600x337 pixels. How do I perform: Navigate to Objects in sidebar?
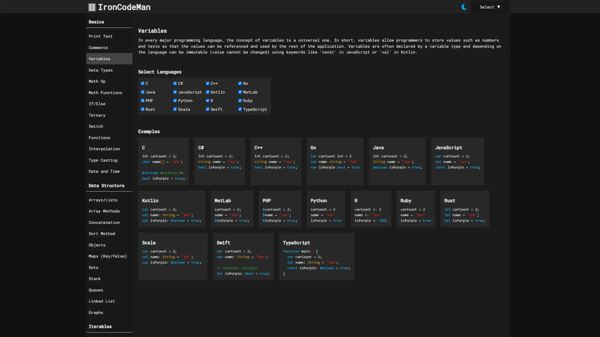[x=109, y=245]
